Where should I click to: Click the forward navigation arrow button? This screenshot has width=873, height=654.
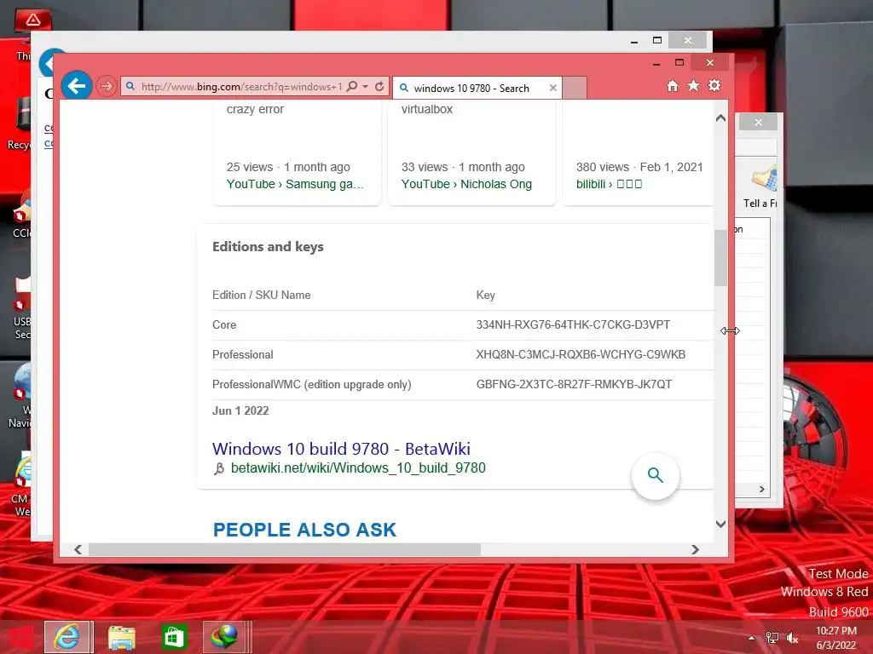[106, 86]
